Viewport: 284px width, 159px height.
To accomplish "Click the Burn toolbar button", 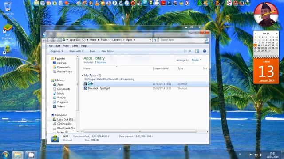I will pos(93,51).
